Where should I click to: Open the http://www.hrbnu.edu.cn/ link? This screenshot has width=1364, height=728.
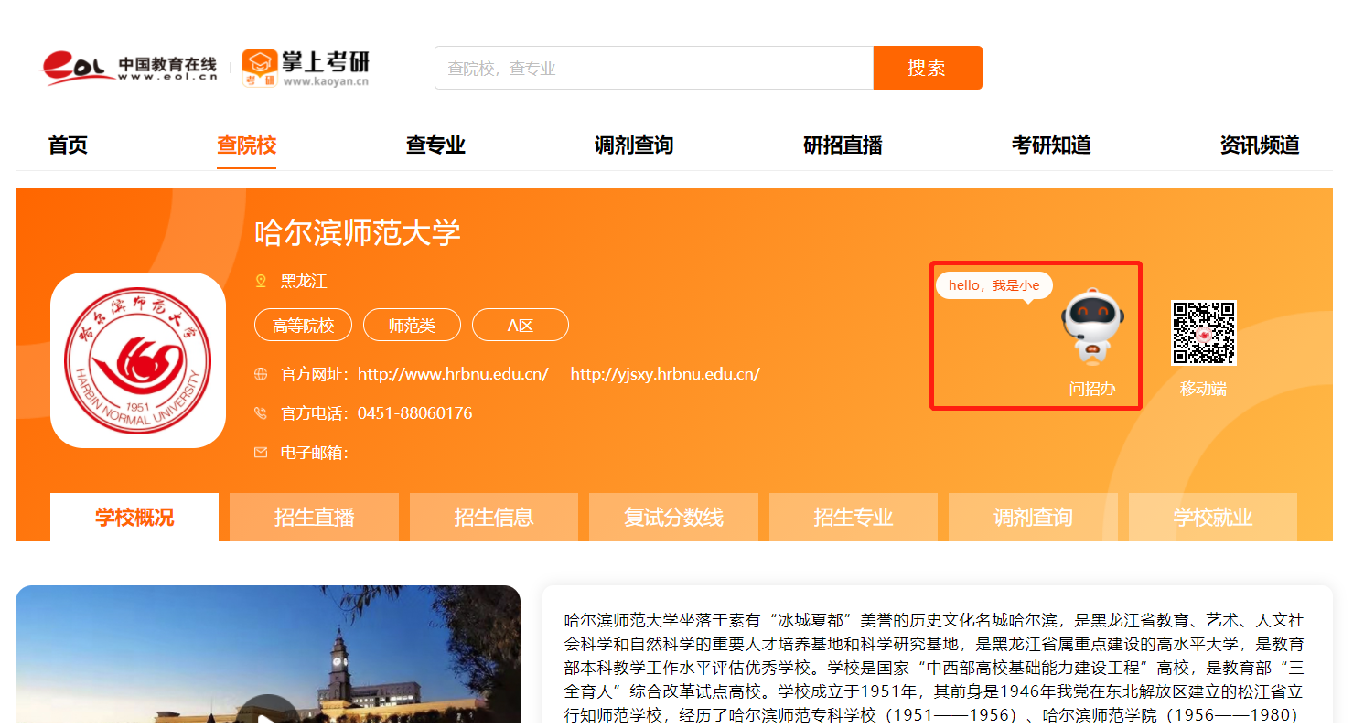[453, 374]
